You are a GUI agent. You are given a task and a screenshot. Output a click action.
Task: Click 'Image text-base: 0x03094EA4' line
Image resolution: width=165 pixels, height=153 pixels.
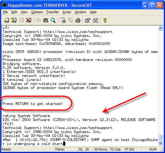[x=56, y=44]
